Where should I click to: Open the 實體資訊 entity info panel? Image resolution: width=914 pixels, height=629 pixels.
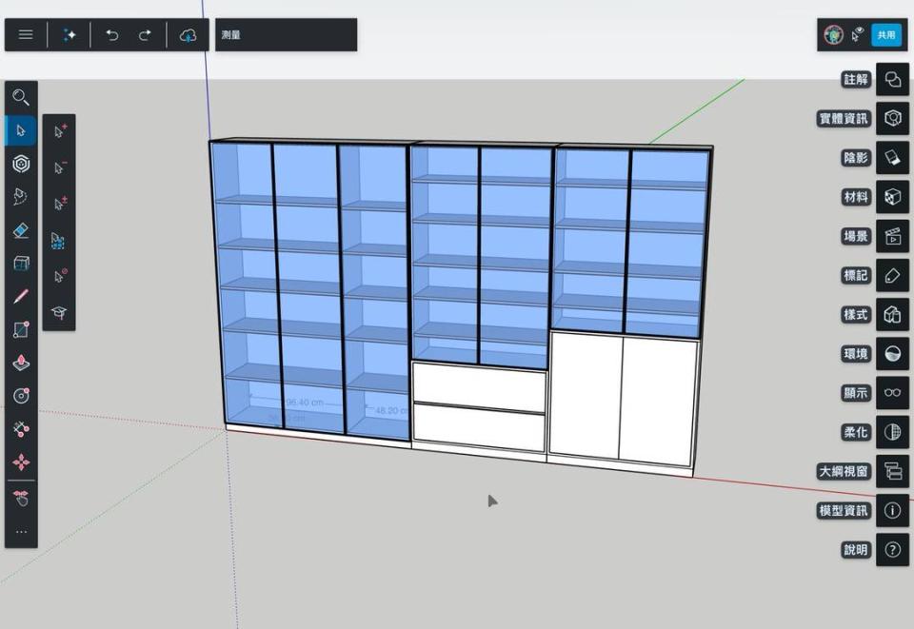click(892, 119)
